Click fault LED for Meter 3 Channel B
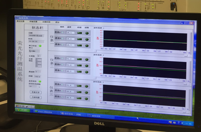201x132 pixels. [87, 92]
